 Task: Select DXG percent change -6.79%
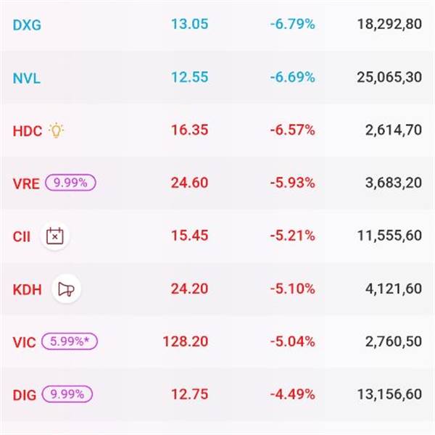291,24
